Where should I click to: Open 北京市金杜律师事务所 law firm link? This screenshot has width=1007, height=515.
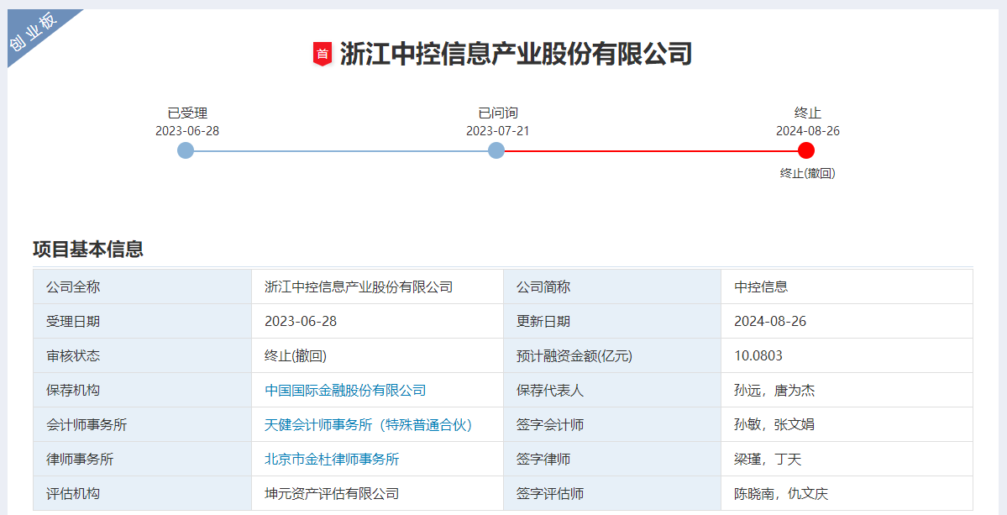point(333,459)
